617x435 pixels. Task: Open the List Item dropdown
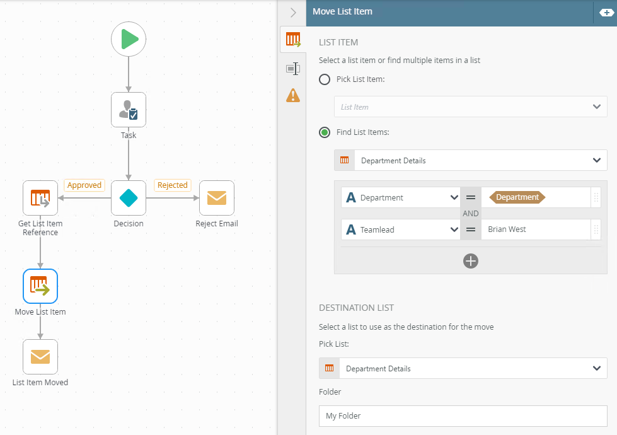coord(470,107)
